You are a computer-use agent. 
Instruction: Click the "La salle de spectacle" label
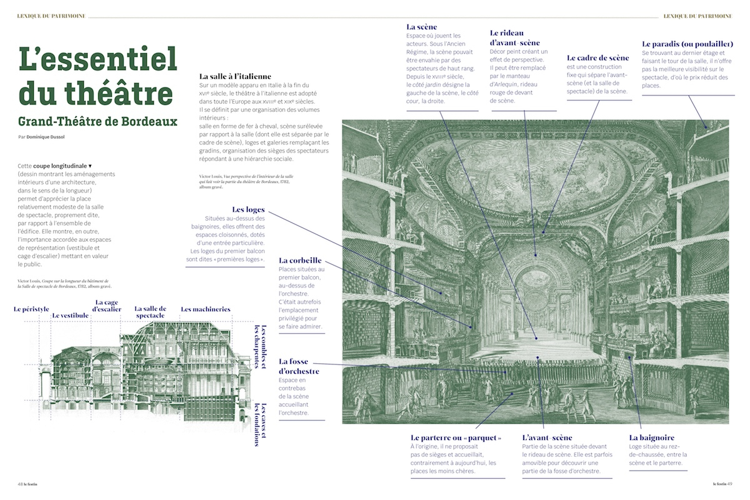pyautogui.click(x=150, y=312)
